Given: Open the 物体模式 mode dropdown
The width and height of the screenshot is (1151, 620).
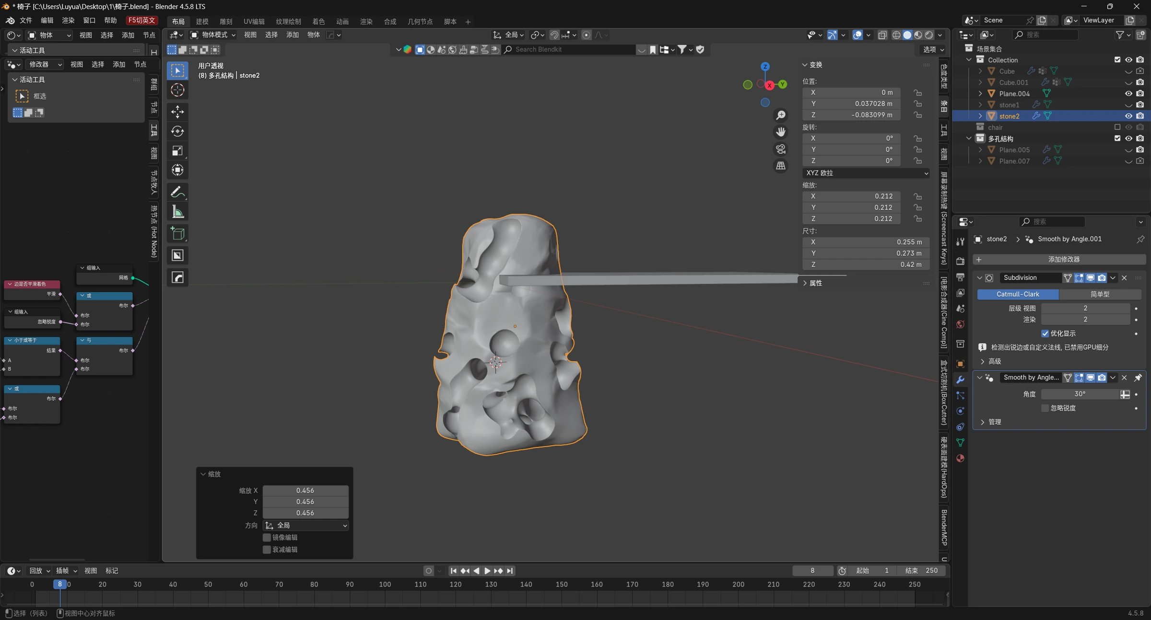Looking at the screenshot, I should pyautogui.click(x=213, y=35).
